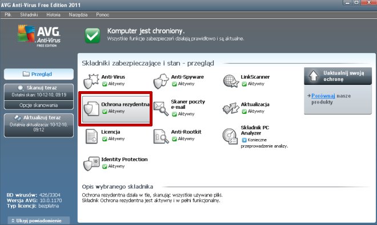Open the Składniki menu
The height and width of the screenshot is (225, 377).
(29, 15)
